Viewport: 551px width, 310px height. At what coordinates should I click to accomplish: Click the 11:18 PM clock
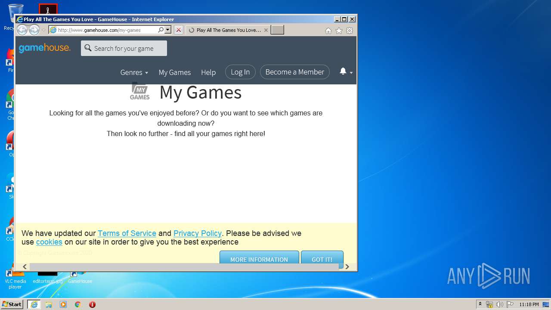click(529, 304)
